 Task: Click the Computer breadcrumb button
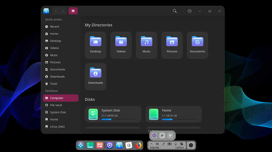pyautogui.click(x=73, y=11)
